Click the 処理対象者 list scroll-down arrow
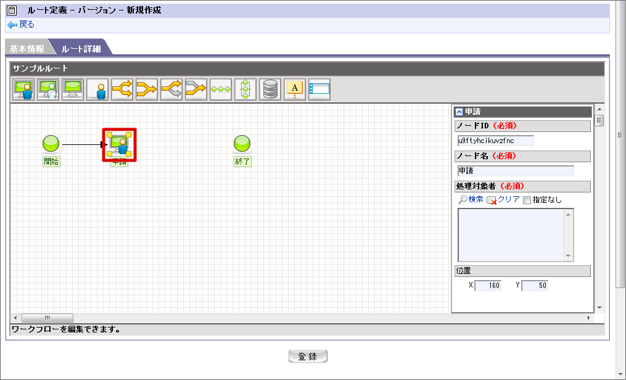Viewport: 626px width, 380px height. [568, 256]
